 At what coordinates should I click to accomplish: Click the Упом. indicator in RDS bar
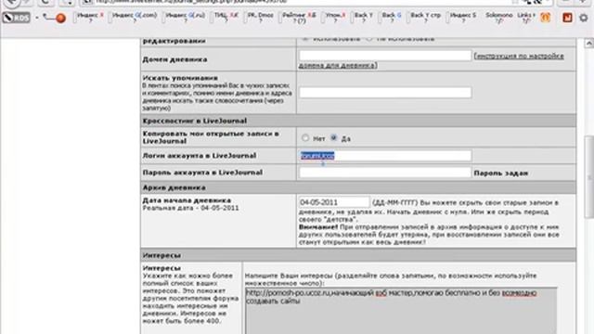(335, 18)
